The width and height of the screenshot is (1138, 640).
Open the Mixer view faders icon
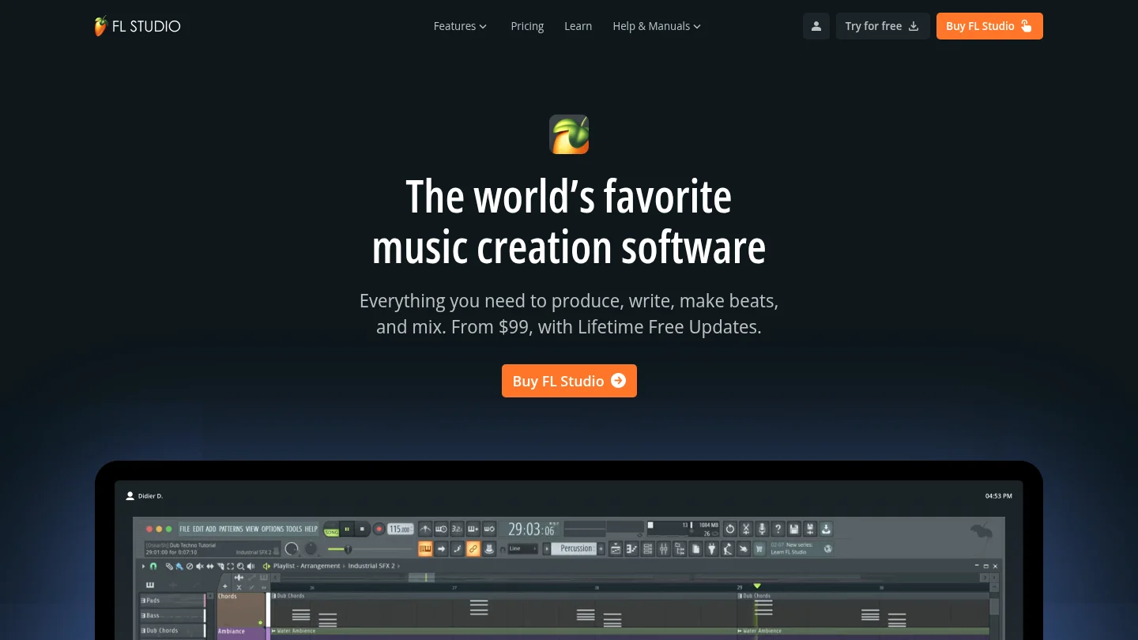[664, 548]
